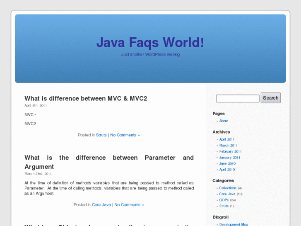Click the search text field

(238, 98)
